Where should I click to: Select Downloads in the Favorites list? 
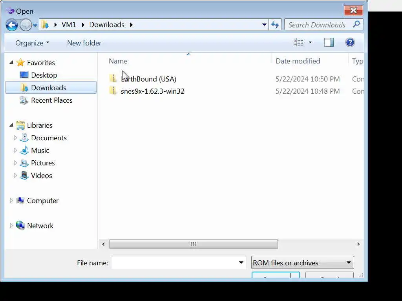click(x=51, y=87)
